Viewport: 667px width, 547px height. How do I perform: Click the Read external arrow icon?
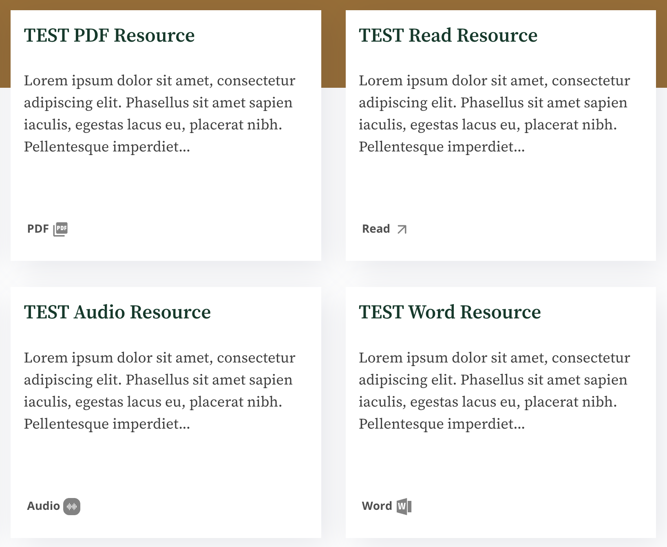402,229
